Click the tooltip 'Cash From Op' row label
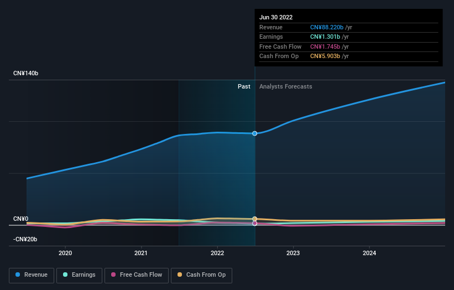454x290 pixels. coord(279,56)
